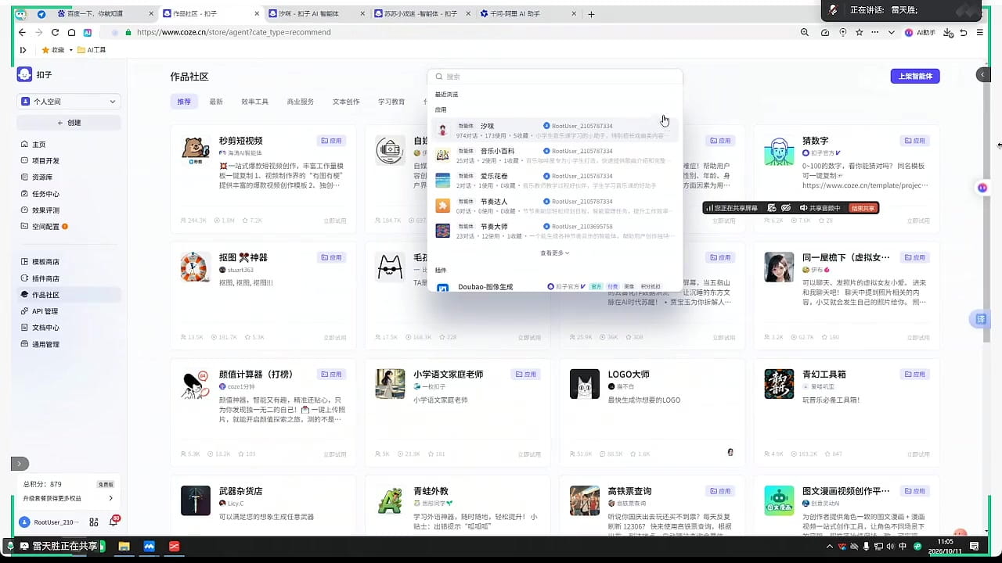Expand the sidebar toggle arrow above 总积分

coord(20,464)
